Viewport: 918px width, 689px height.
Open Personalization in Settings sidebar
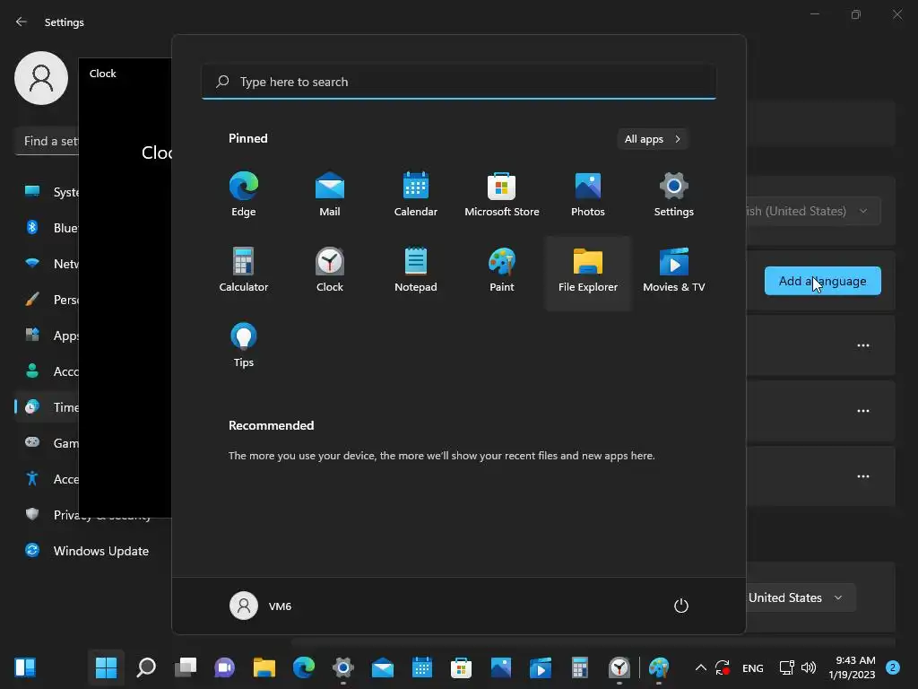click(x=47, y=300)
